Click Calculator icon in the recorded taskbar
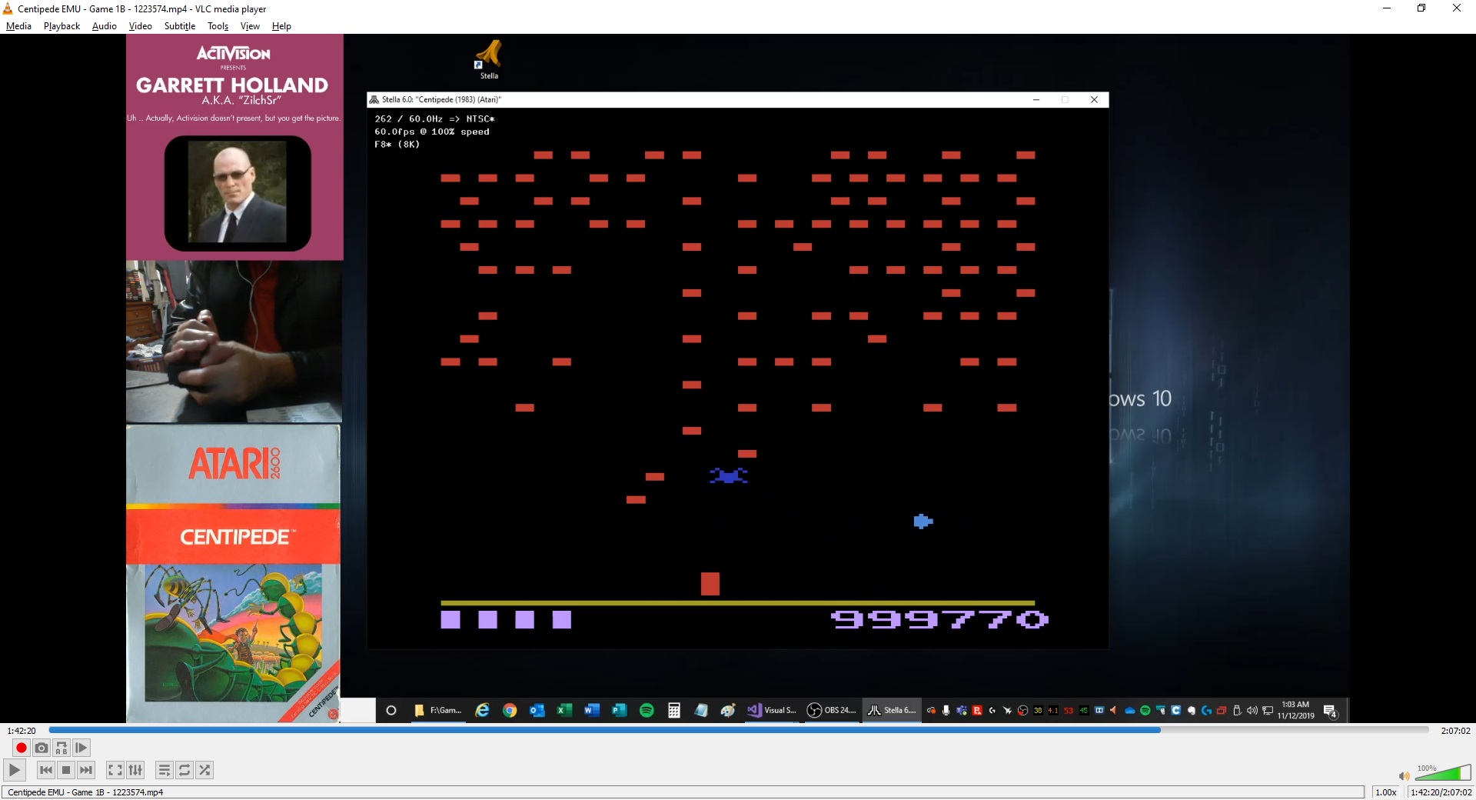Image resolution: width=1476 pixels, height=800 pixels. pyautogui.click(x=674, y=710)
